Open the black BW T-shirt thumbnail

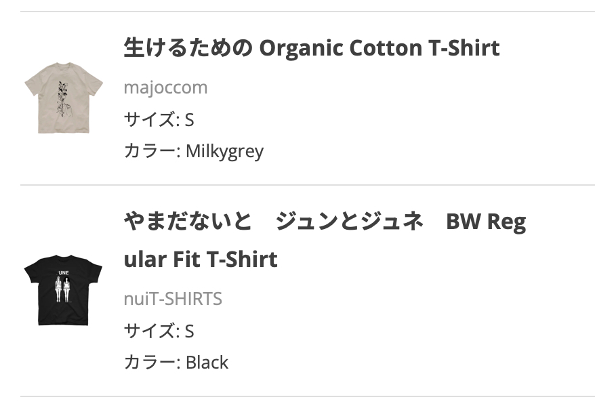(x=63, y=289)
